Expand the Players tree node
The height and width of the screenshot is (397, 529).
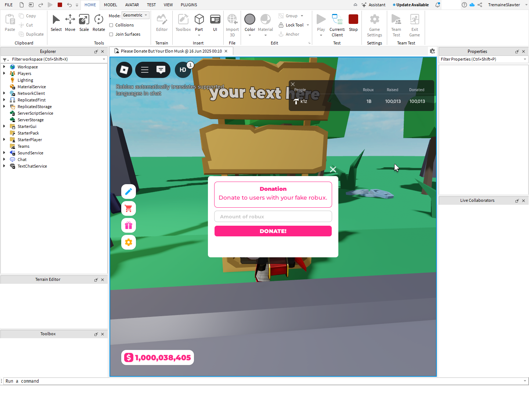(x=4, y=74)
